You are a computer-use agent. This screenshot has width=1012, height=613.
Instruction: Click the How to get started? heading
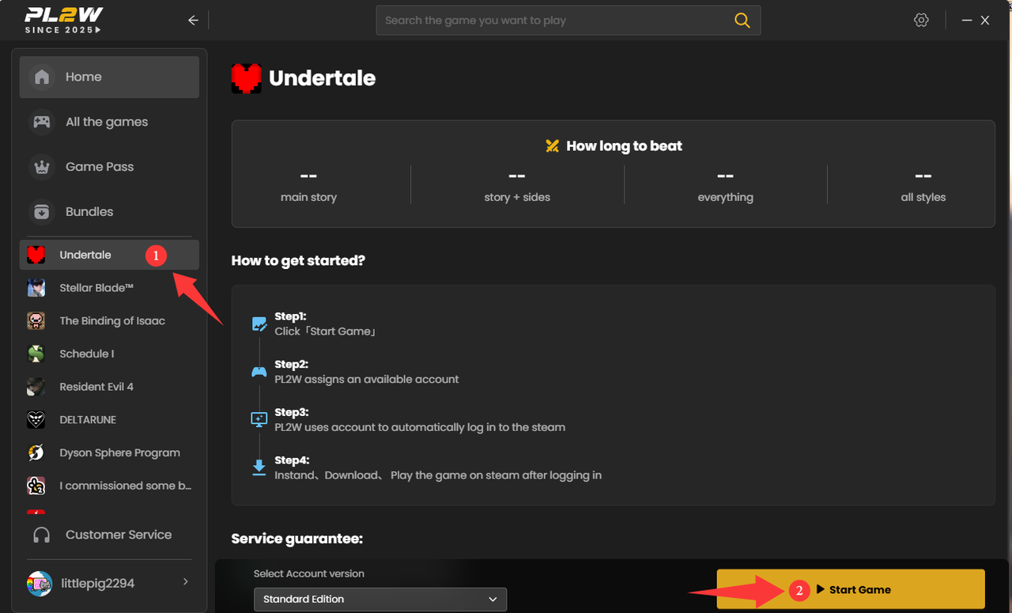(x=298, y=260)
